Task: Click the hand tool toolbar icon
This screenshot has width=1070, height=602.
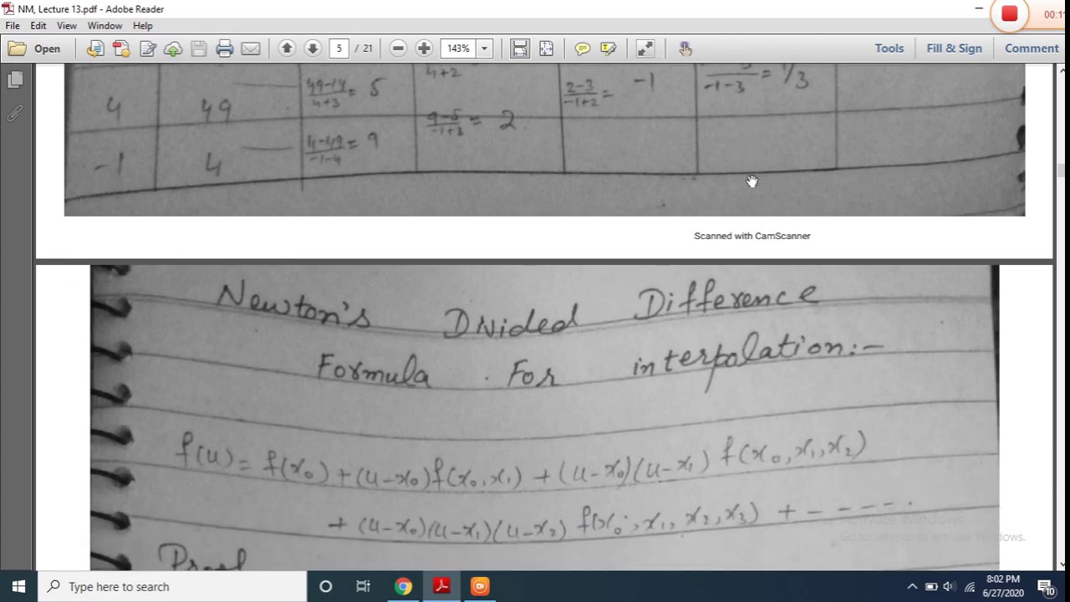Action: tap(685, 48)
